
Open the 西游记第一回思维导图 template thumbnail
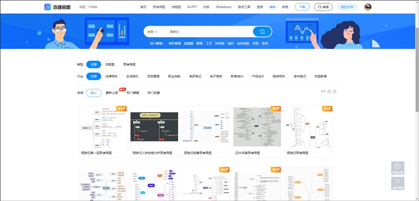(103, 128)
